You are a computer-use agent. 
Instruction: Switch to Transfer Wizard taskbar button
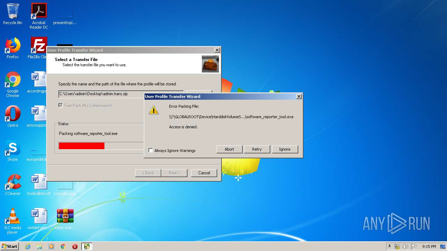[x=87, y=246]
